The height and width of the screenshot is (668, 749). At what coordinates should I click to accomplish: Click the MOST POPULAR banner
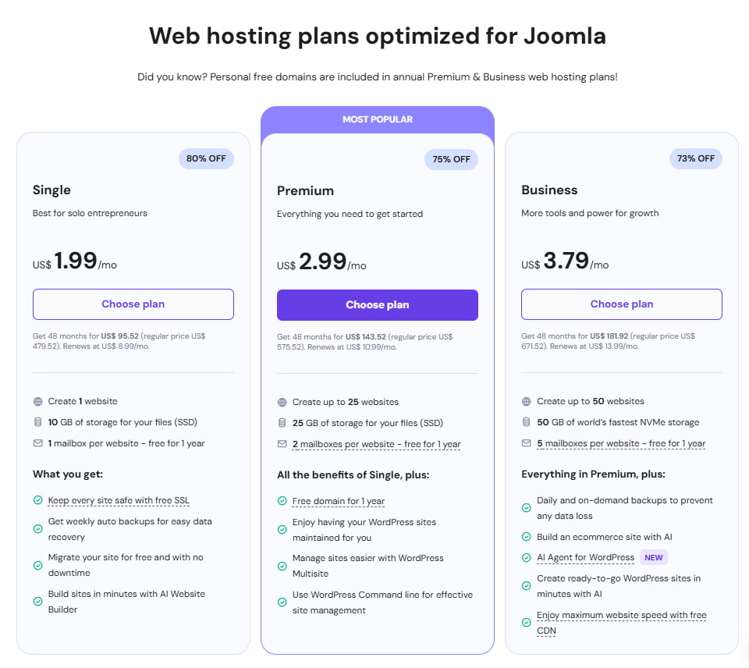[x=378, y=119]
